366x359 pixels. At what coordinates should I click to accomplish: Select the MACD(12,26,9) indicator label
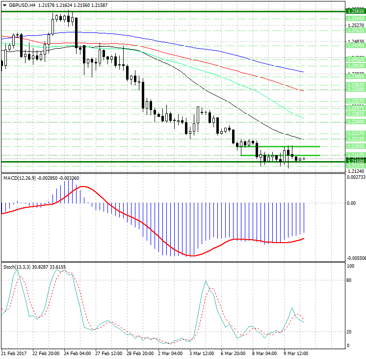pyautogui.click(x=20, y=178)
